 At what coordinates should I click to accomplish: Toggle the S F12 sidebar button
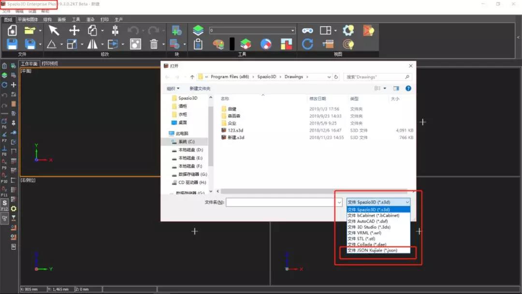[4, 204]
